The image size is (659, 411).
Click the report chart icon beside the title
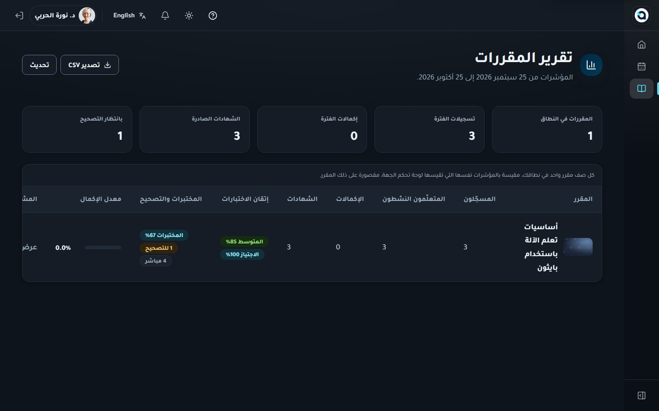click(591, 65)
